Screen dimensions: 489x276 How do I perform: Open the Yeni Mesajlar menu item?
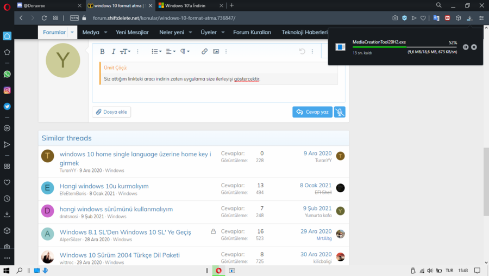[x=132, y=32]
